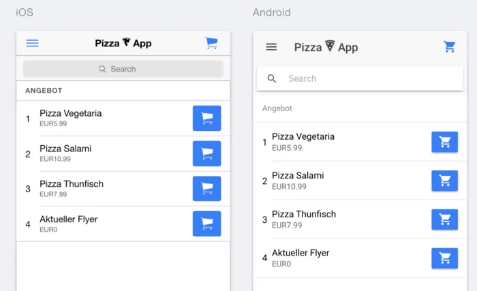Image resolution: width=477 pixels, height=291 pixels.
Task: Click the Pizza App title on iOS
Action: [123, 43]
